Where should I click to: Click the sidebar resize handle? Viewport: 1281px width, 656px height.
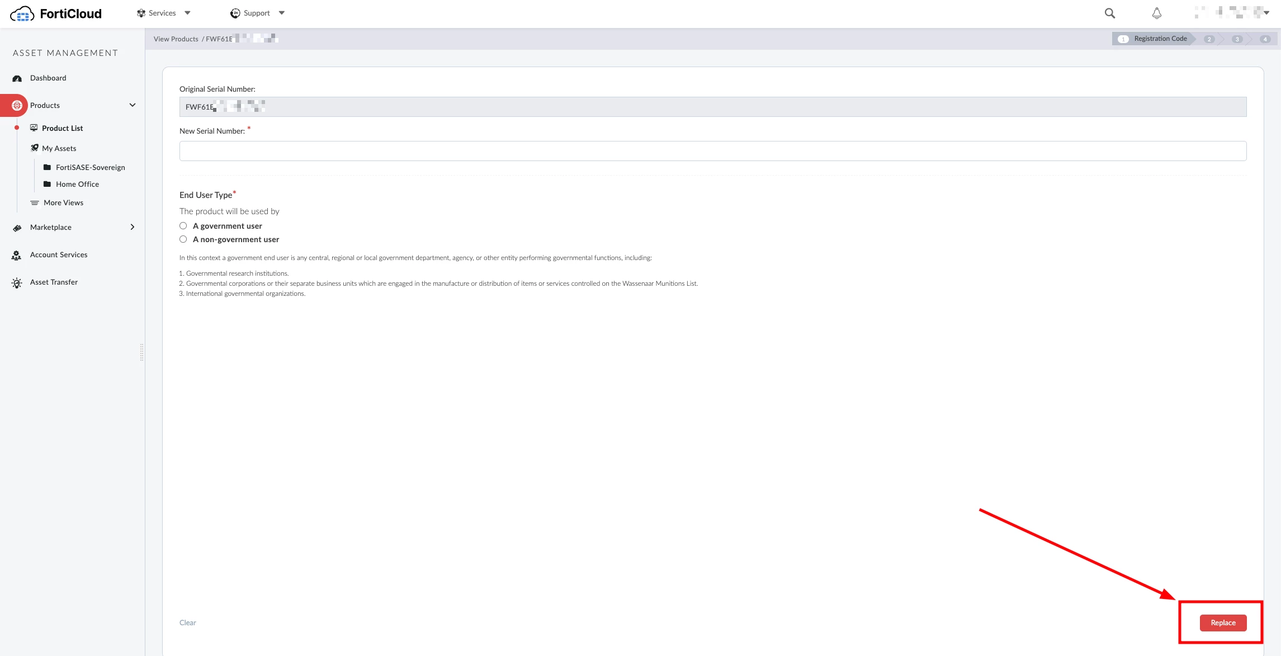[x=141, y=352]
